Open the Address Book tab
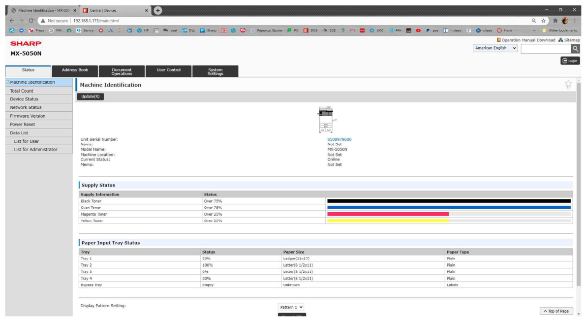The image size is (586, 321). pyautogui.click(x=75, y=71)
